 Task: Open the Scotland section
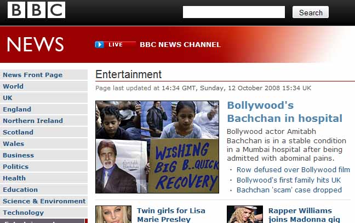pos(44,132)
